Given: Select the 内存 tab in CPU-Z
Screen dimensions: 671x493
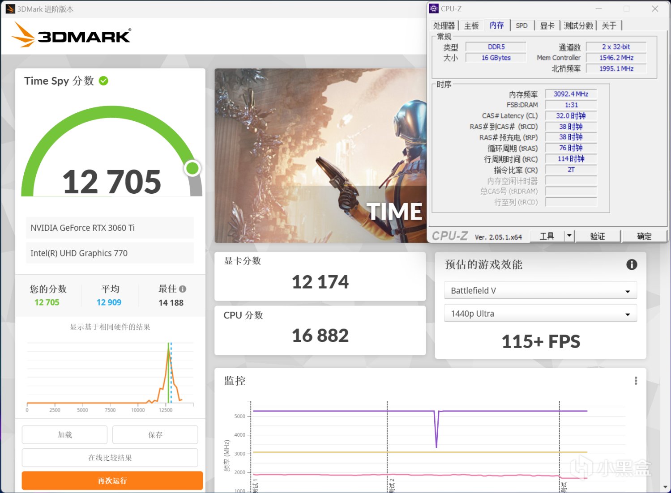Looking at the screenshot, I should coord(496,25).
